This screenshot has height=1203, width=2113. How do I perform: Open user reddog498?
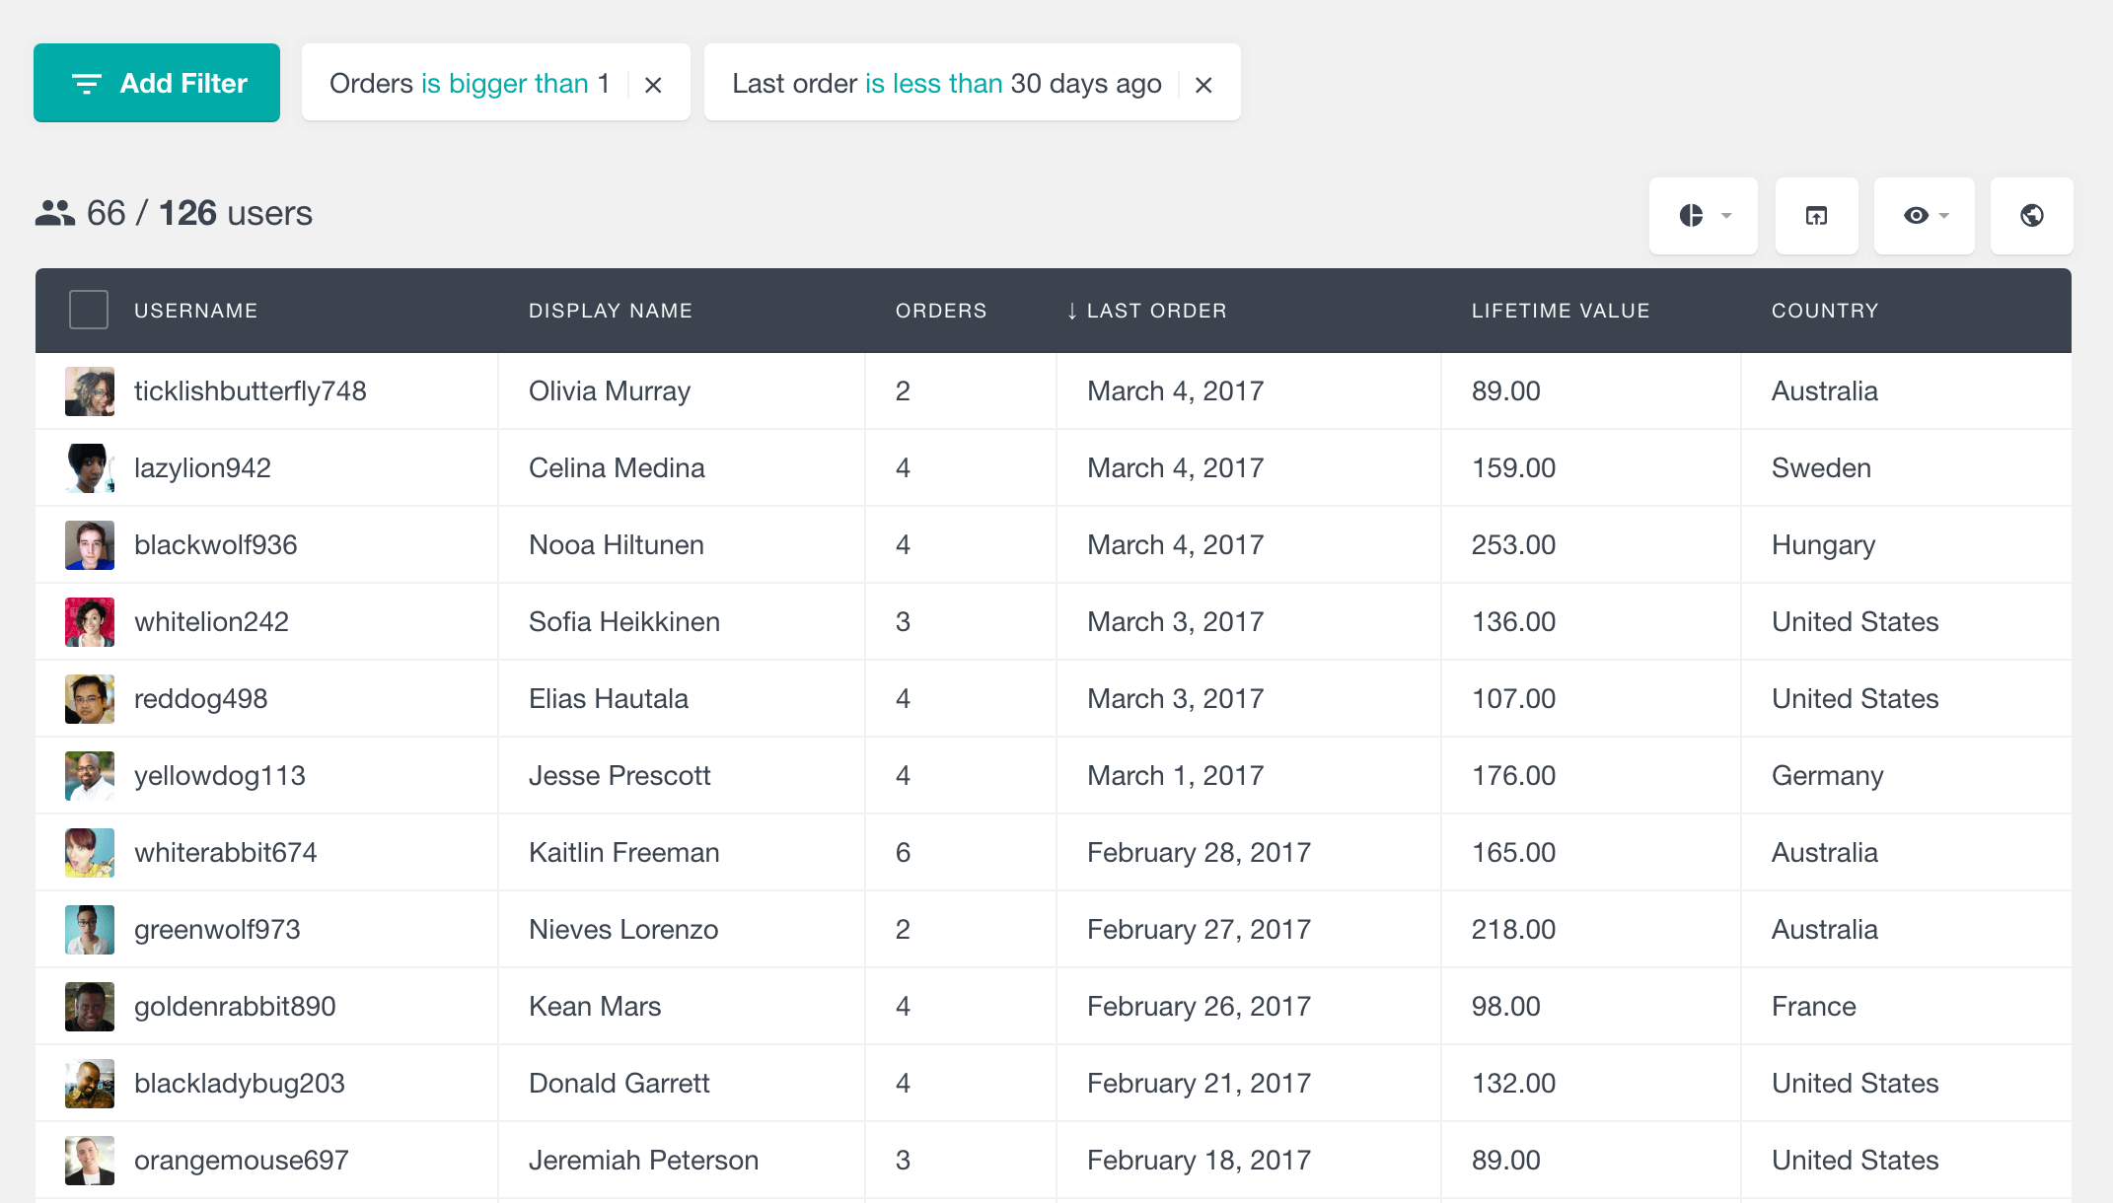point(201,699)
